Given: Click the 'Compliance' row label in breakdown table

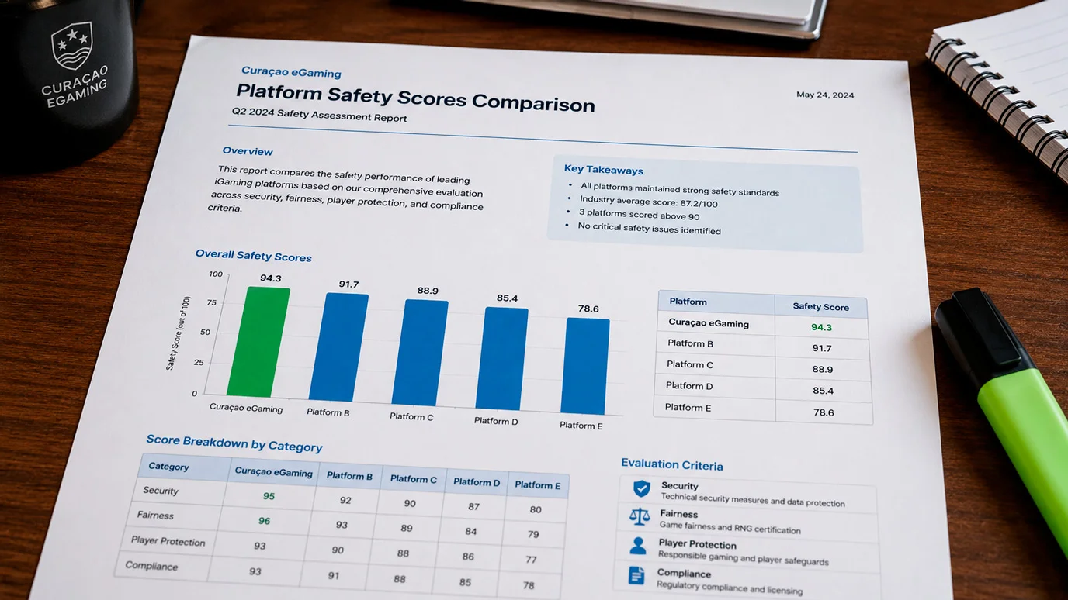Looking at the screenshot, I should (151, 566).
